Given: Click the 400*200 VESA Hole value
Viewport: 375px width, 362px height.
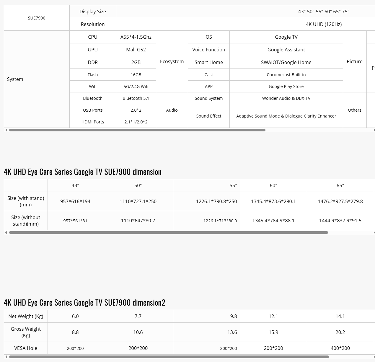Looking at the screenshot, I should (x=340, y=348).
